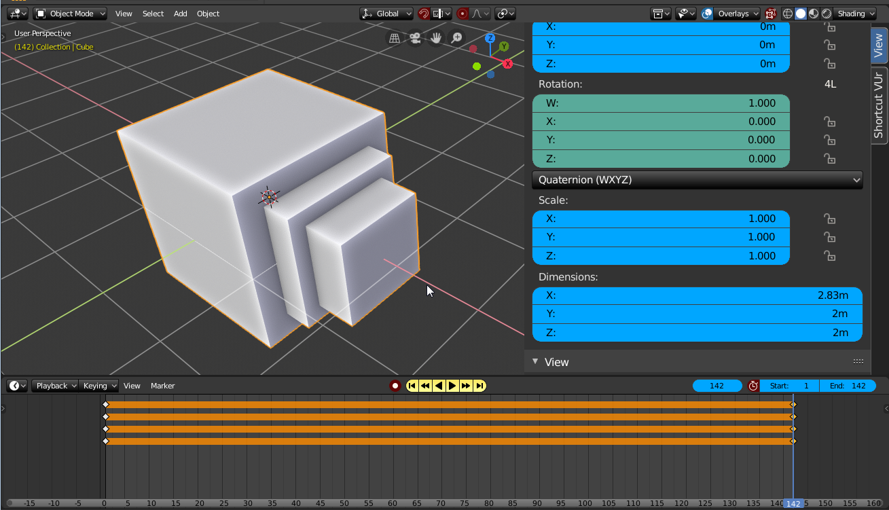Click the magnifier zoom-view icon

click(457, 38)
